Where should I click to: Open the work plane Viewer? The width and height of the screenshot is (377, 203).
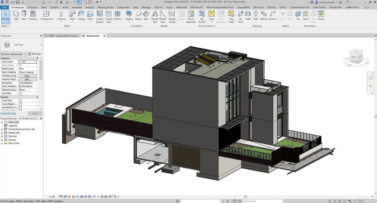pos(321,16)
